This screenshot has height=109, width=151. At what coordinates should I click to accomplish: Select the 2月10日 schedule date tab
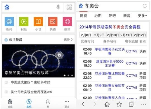113,35
